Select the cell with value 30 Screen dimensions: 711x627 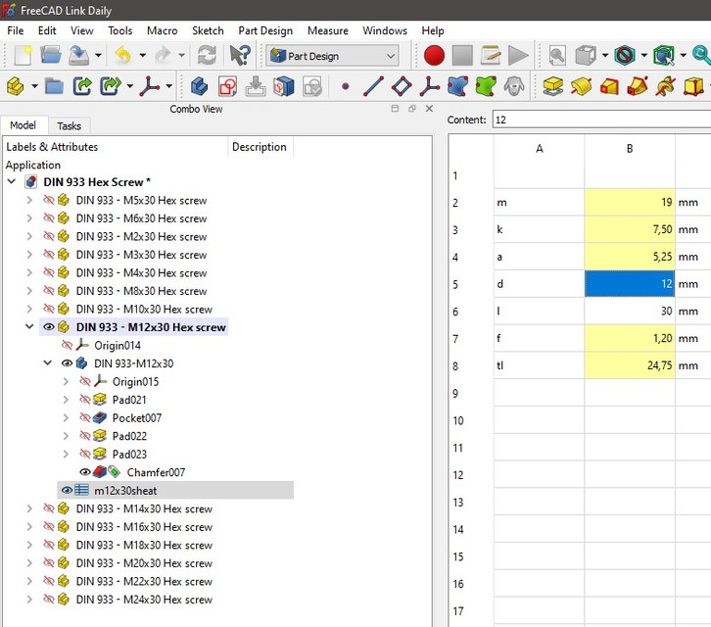pos(630,312)
